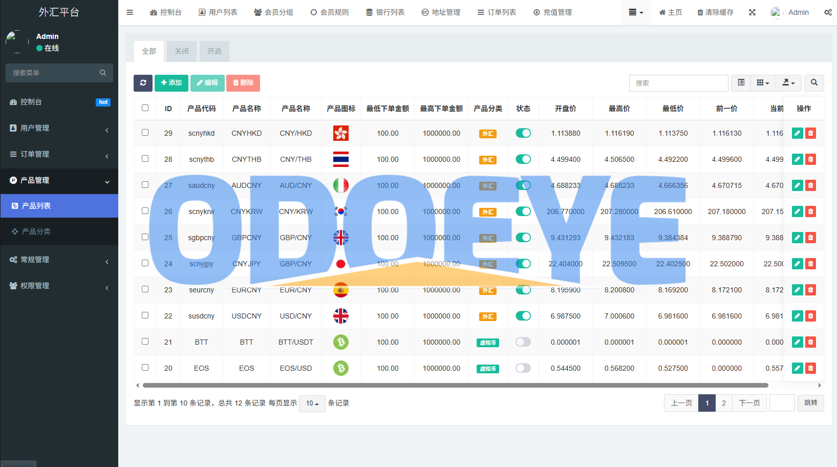This screenshot has height=467, width=837.
Task: Toggle the table card view icon
Action: pos(741,83)
